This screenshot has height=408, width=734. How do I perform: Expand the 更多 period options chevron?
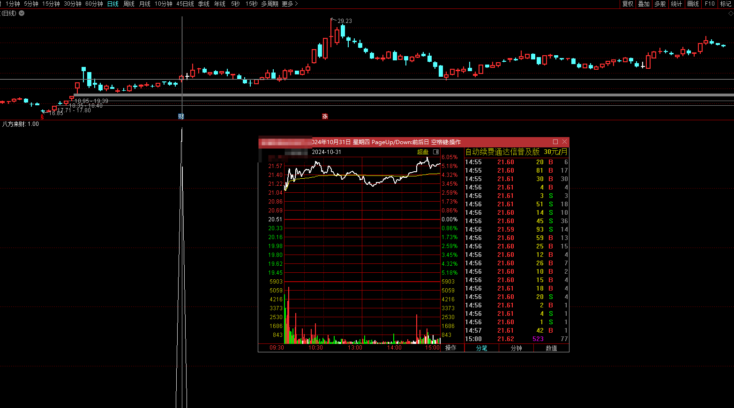click(x=296, y=4)
